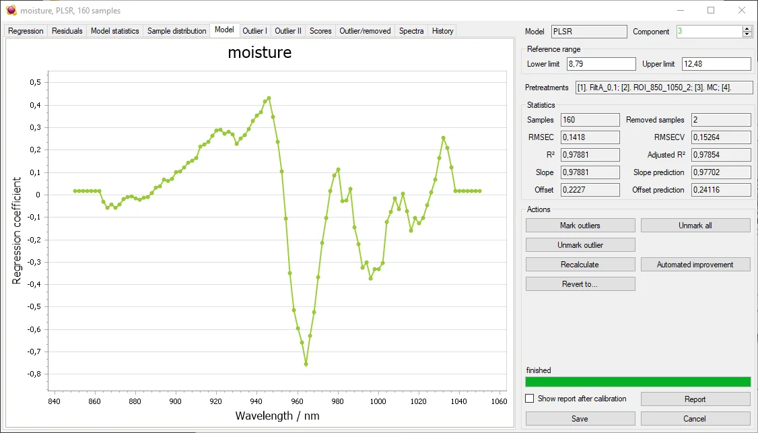Maximize the application window

[x=711, y=10]
